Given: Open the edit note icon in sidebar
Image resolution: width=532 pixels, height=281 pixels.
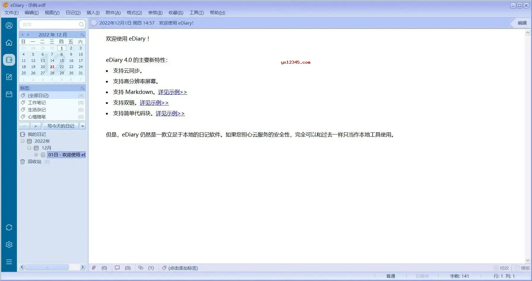Looking at the screenshot, I should coord(9,77).
